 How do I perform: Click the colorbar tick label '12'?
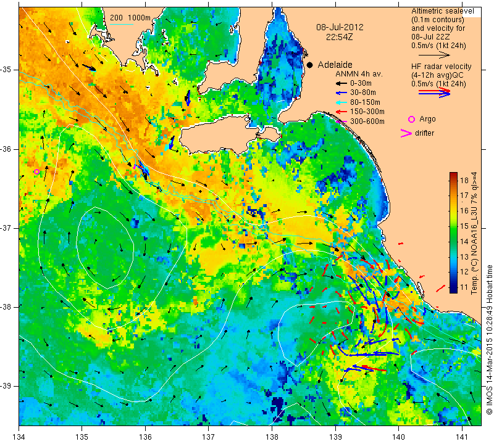point(464,272)
